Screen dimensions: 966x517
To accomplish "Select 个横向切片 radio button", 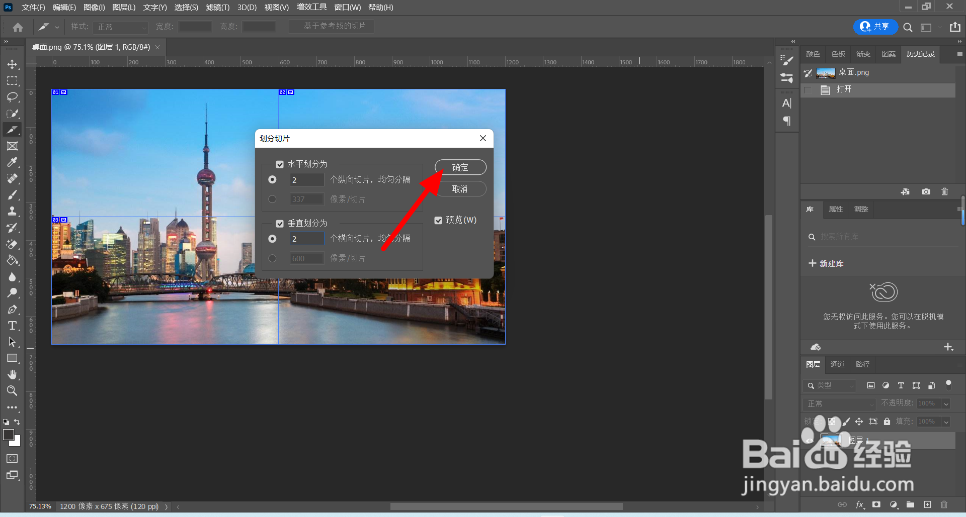I will (272, 239).
